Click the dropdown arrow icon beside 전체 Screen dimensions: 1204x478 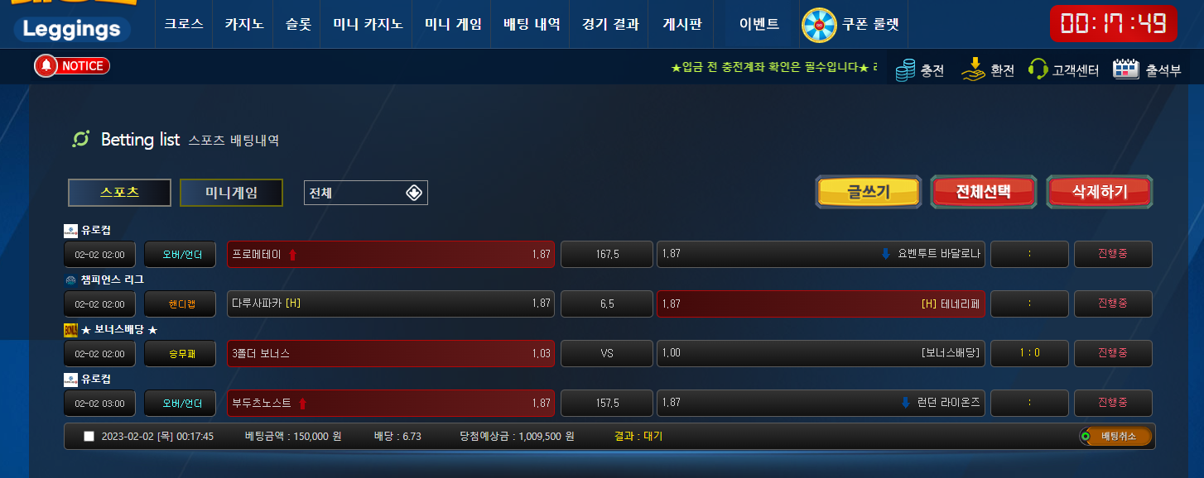coord(414,193)
